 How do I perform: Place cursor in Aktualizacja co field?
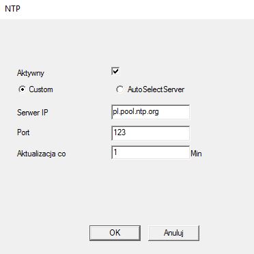click(150, 152)
